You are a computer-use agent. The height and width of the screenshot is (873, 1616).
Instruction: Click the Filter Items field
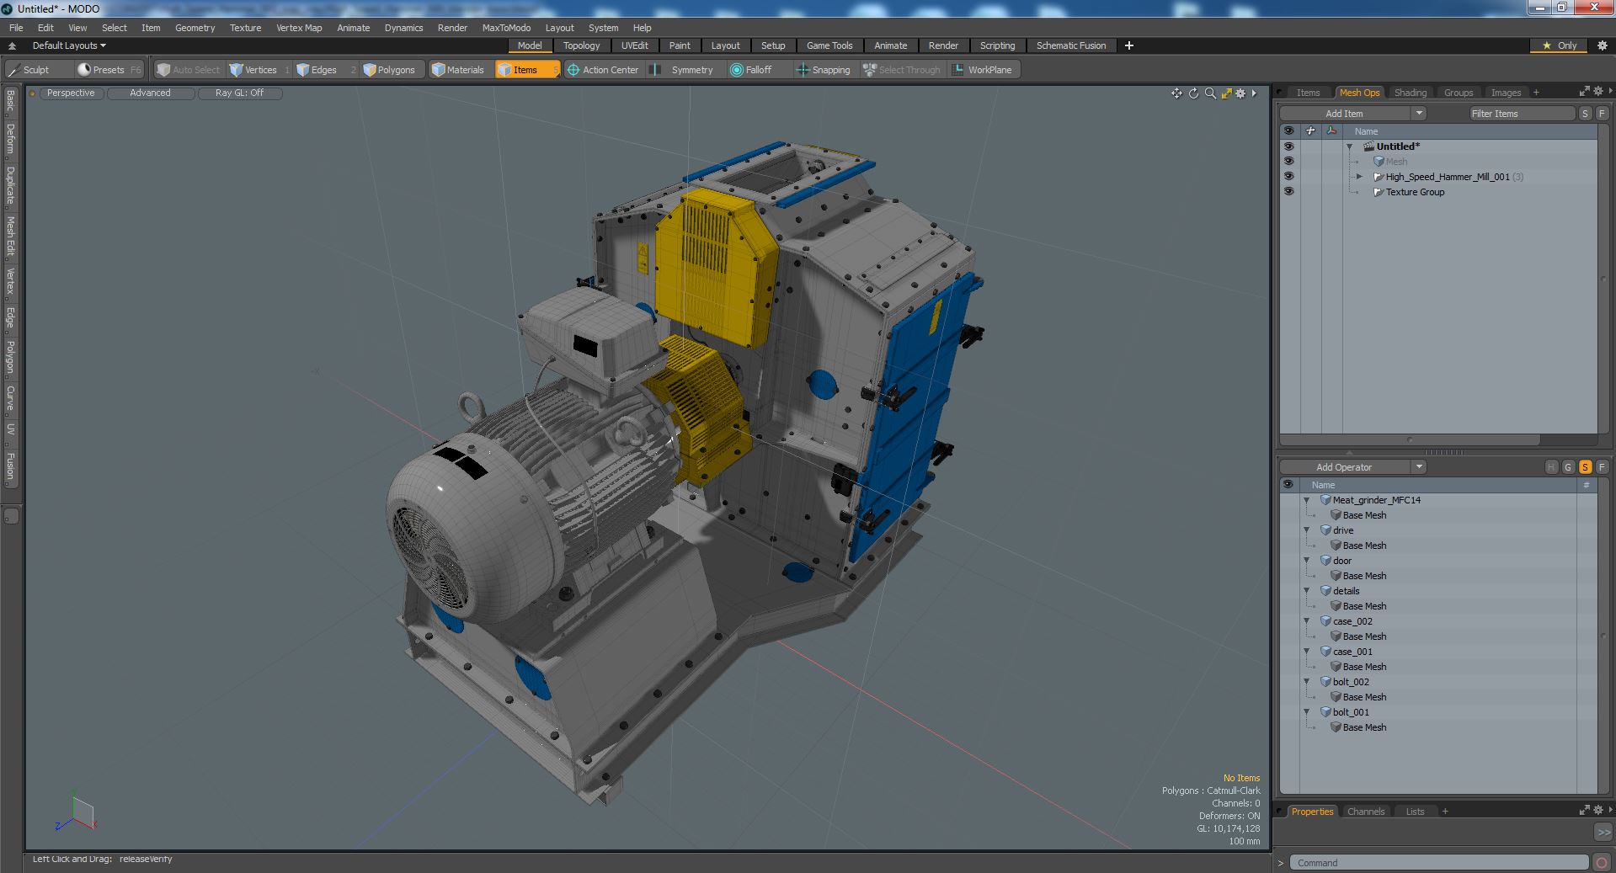pos(1522,114)
